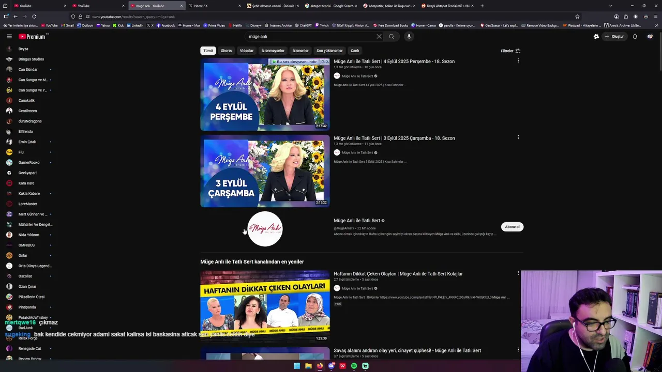Open the account avatar menu
Viewport: 662px width, 372px height.
650,37
